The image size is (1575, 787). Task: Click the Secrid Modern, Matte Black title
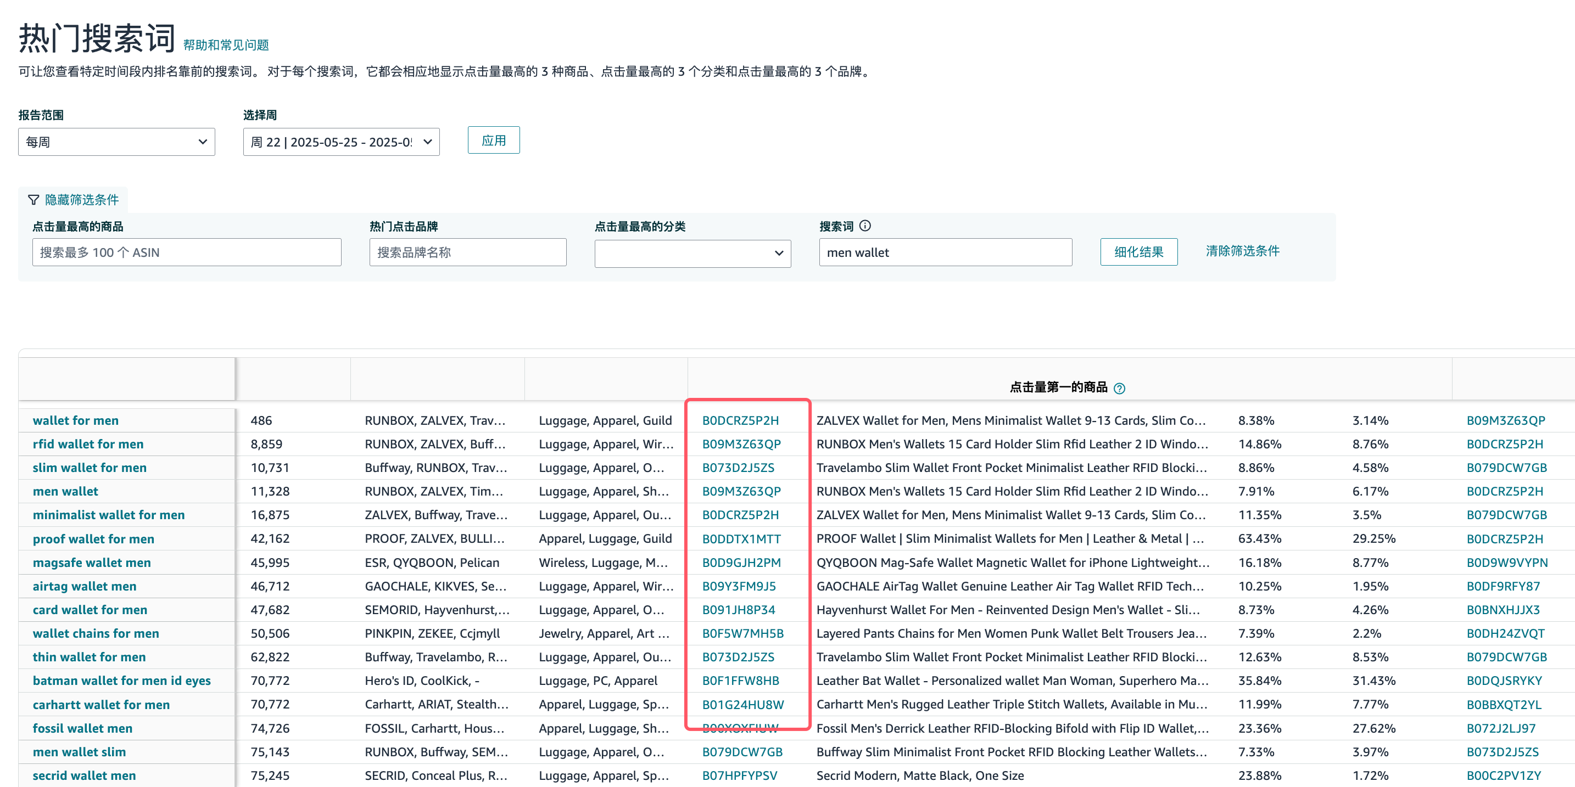point(920,775)
